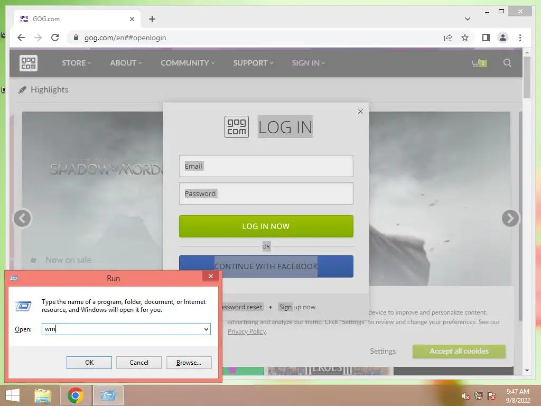The height and width of the screenshot is (406, 541).
Task: Close the GOG.com browser tab
Action: tap(132, 19)
